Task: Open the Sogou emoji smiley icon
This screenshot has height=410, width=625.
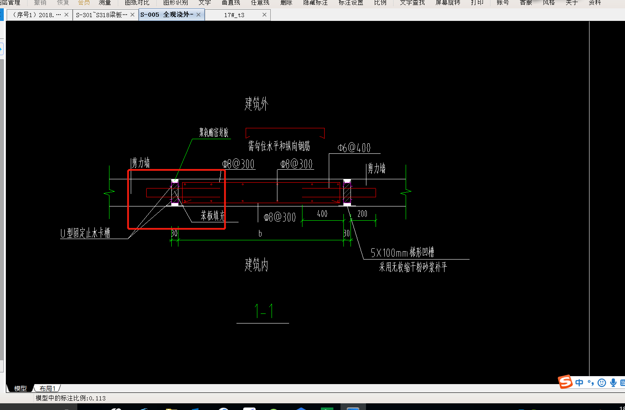Action: [x=602, y=382]
